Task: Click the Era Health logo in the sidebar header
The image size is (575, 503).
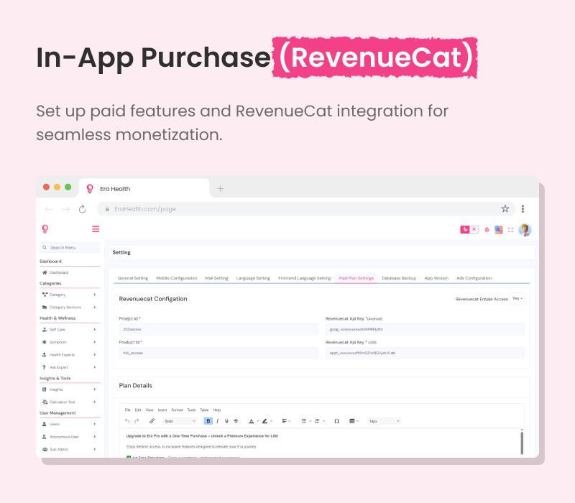Action: (x=45, y=229)
